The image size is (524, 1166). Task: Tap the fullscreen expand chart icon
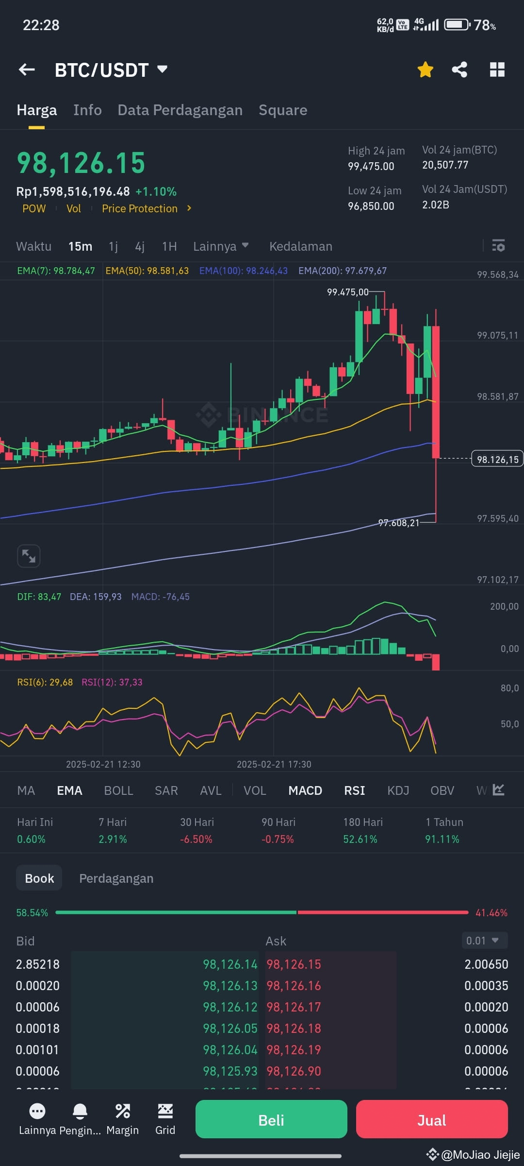29,556
